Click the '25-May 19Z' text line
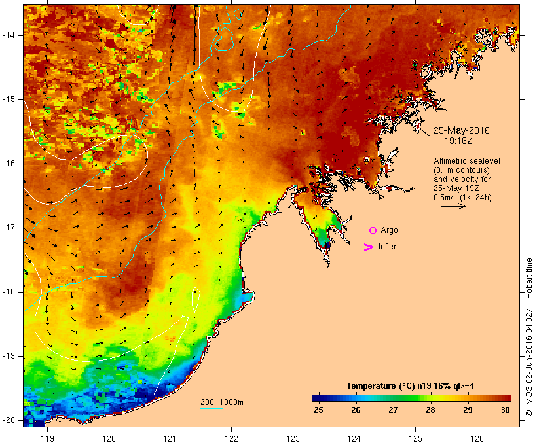The height and width of the screenshot is (445, 537). click(456, 188)
